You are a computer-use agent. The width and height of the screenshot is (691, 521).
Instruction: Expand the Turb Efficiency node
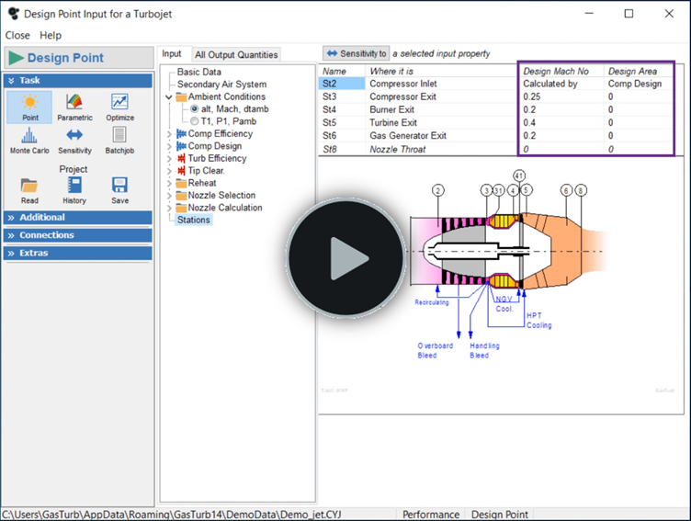(169, 158)
